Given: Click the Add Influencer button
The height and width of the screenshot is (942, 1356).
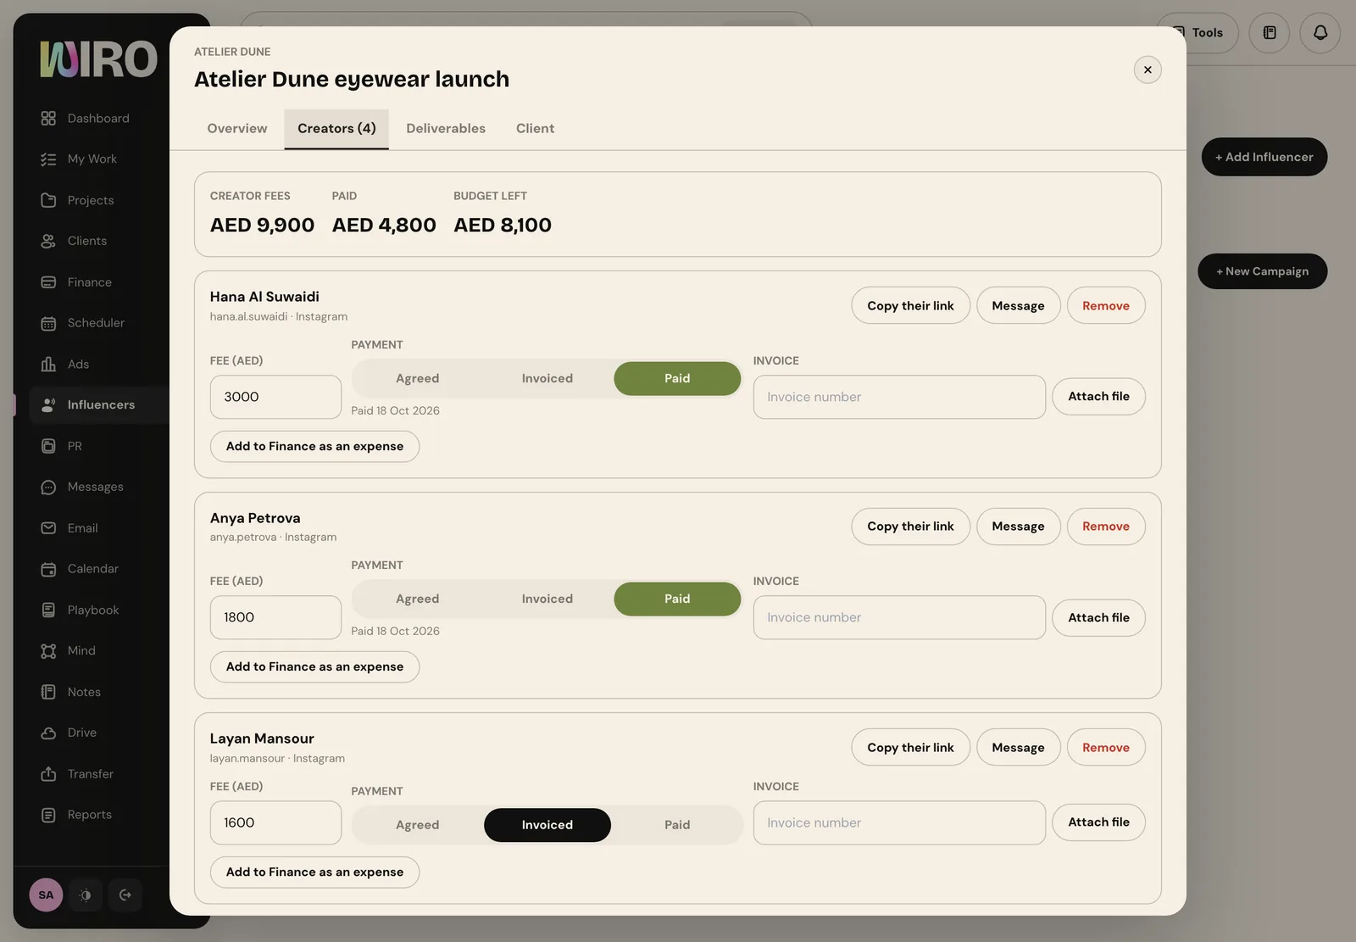Looking at the screenshot, I should pyautogui.click(x=1264, y=157).
